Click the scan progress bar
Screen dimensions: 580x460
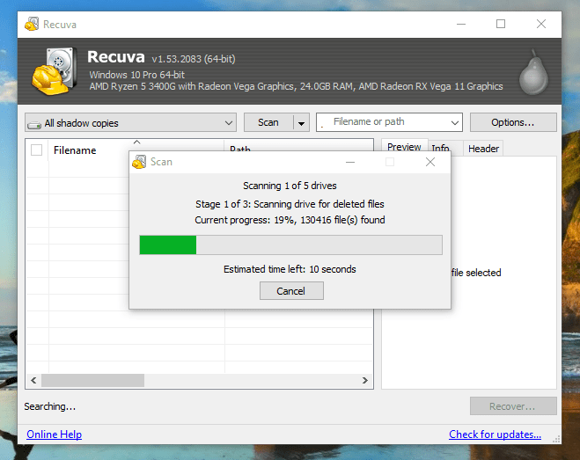tap(290, 245)
